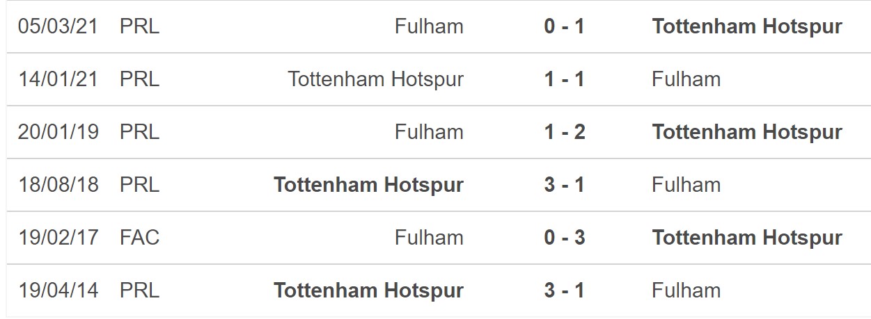Click PRL label in the 20/01/19 row

(139, 132)
